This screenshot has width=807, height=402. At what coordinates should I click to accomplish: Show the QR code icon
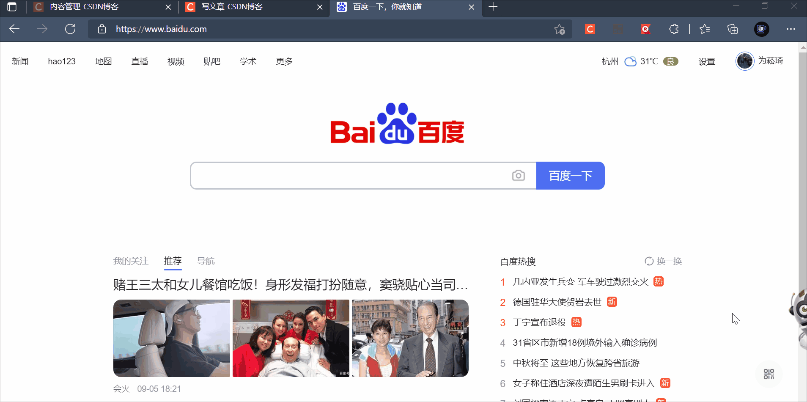click(769, 374)
